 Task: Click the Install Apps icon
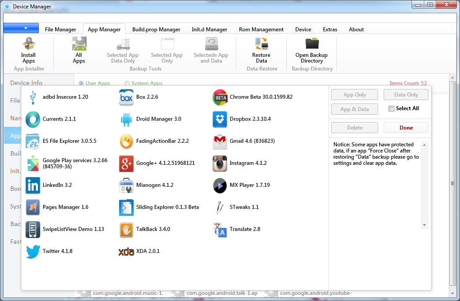(x=29, y=45)
